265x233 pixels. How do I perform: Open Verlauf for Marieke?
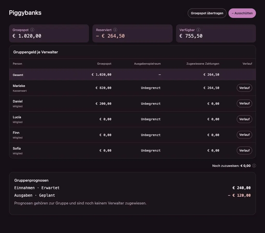click(x=244, y=88)
